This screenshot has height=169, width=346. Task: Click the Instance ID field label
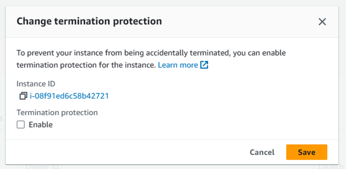point(36,84)
